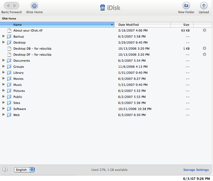Expand the Documents folder triangle

tap(4, 60)
